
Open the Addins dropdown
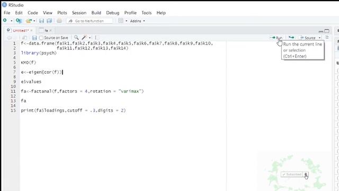coord(137,21)
